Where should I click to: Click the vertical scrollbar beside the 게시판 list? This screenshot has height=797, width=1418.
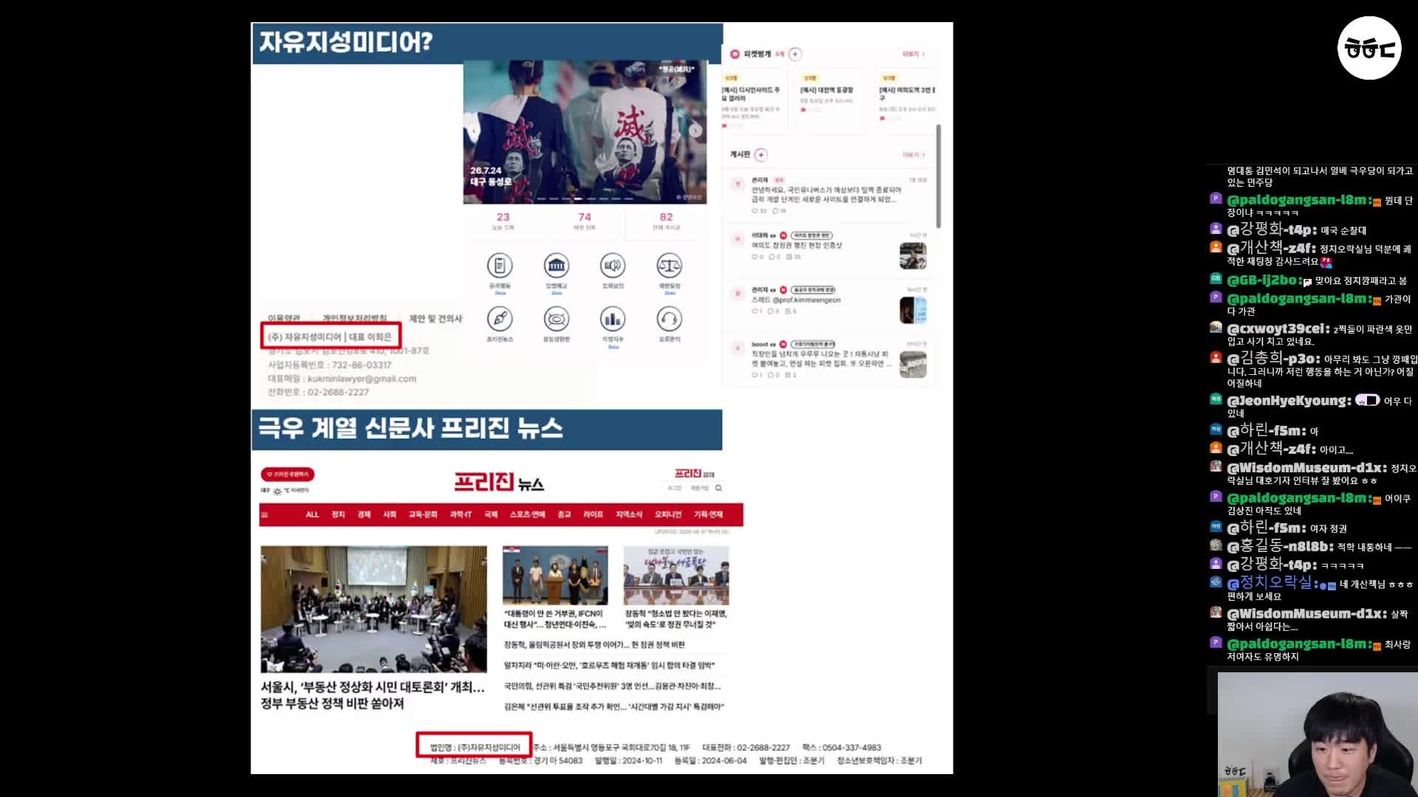(x=939, y=176)
